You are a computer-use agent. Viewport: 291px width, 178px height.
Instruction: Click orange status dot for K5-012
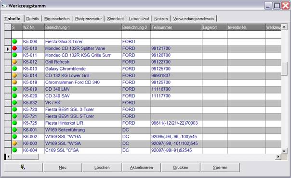tap(14, 62)
